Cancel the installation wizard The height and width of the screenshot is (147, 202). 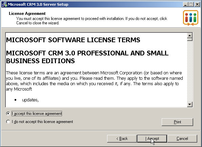click(x=182, y=139)
